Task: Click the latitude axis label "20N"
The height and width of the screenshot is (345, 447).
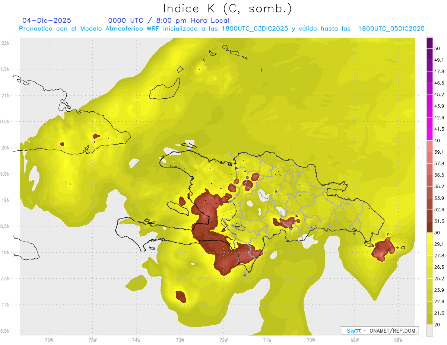Action: click(x=6, y=148)
